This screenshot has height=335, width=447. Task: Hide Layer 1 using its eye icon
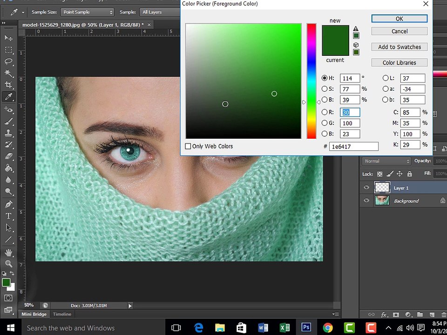[366, 188]
